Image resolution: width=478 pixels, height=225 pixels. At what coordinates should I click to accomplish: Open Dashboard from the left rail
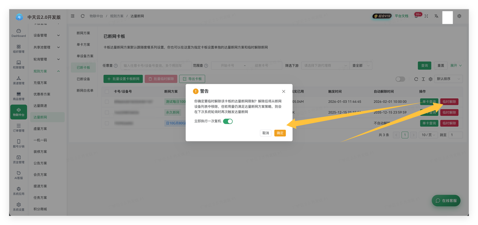pyautogui.click(x=18, y=33)
